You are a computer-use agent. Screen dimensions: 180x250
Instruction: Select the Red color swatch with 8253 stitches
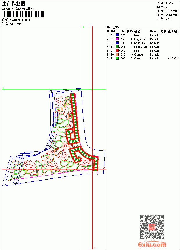[x=117, y=51]
